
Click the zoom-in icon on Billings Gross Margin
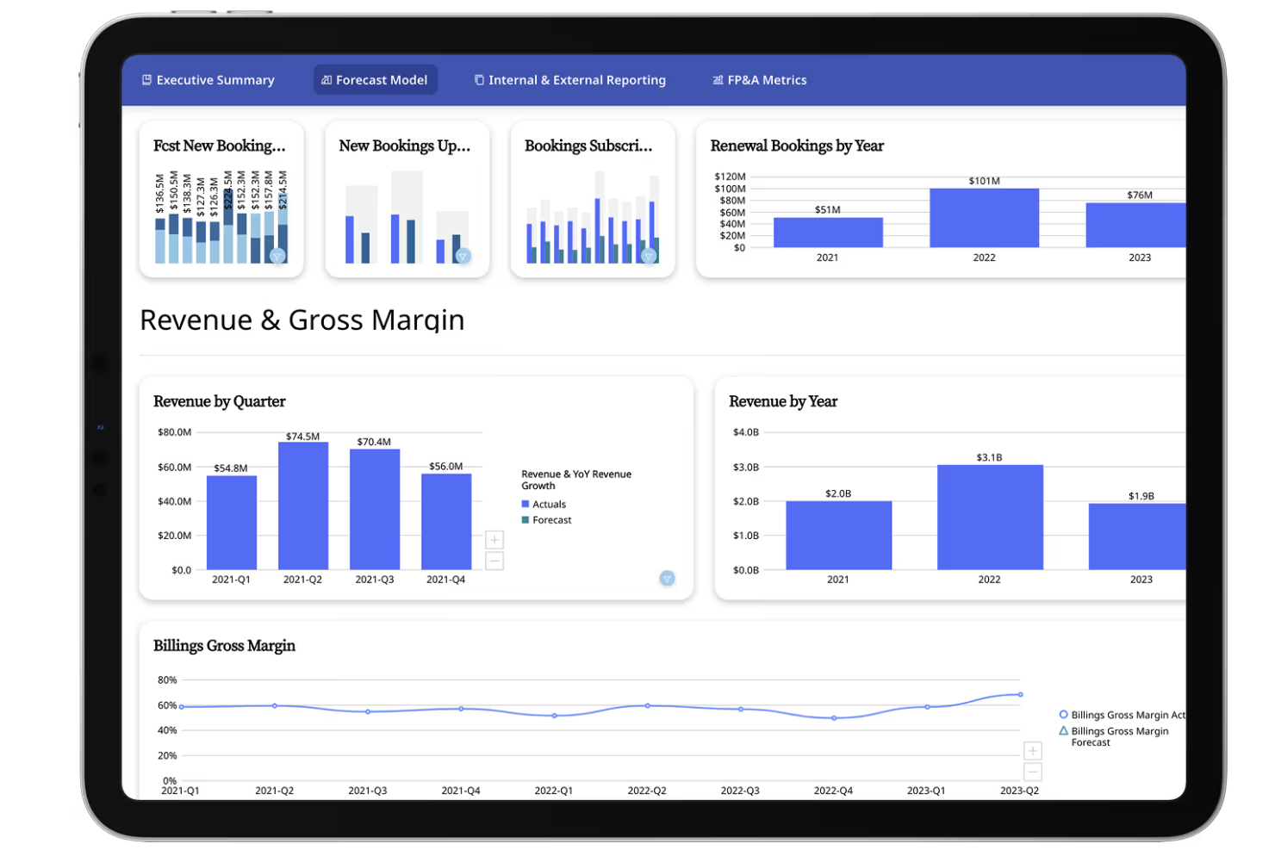pyautogui.click(x=1032, y=751)
